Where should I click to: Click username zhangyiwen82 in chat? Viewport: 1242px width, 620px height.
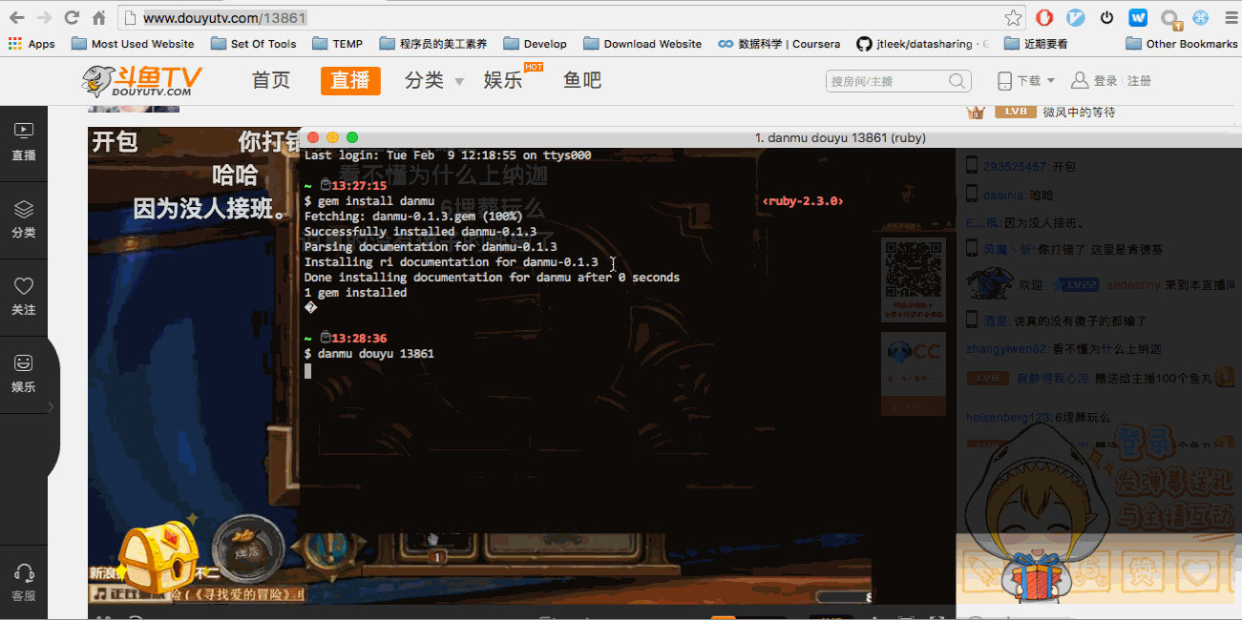coord(1008,349)
